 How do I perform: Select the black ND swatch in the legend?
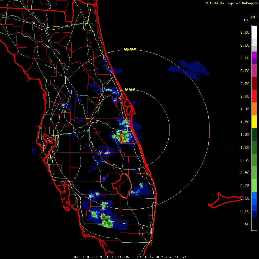(x=254, y=224)
